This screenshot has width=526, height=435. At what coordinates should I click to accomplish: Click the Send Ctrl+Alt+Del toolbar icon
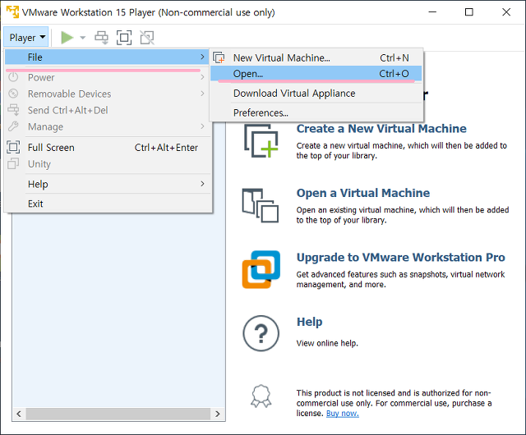[x=101, y=38]
